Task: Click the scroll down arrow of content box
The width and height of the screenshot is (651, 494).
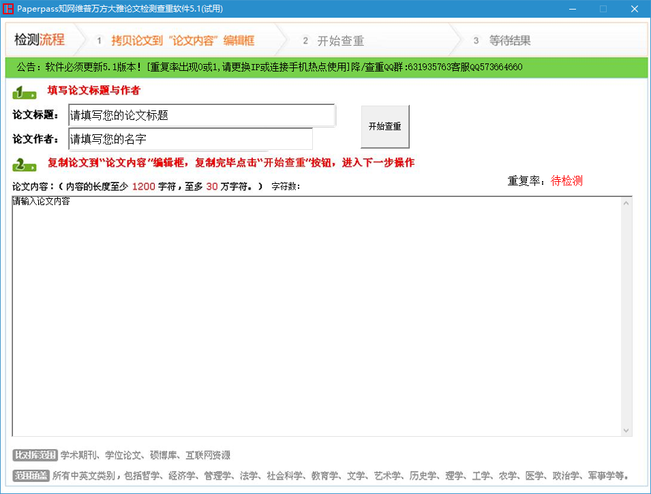Action: point(626,431)
